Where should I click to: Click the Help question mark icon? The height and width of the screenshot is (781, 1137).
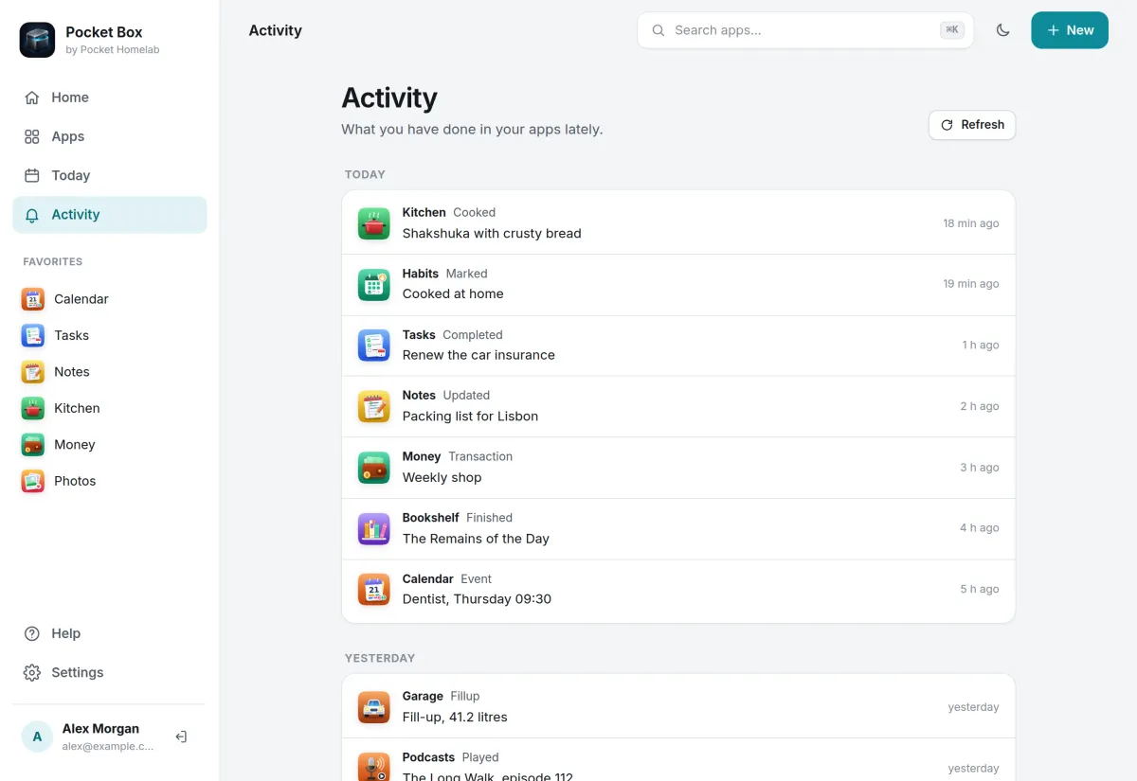pyautogui.click(x=32, y=633)
